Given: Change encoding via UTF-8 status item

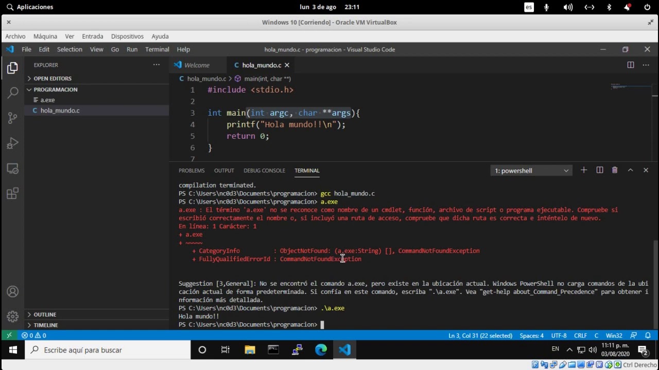Looking at the screenshot, I should point(559,336).
